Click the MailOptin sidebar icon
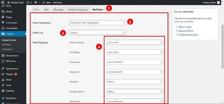224x104 pixels. 3,98
